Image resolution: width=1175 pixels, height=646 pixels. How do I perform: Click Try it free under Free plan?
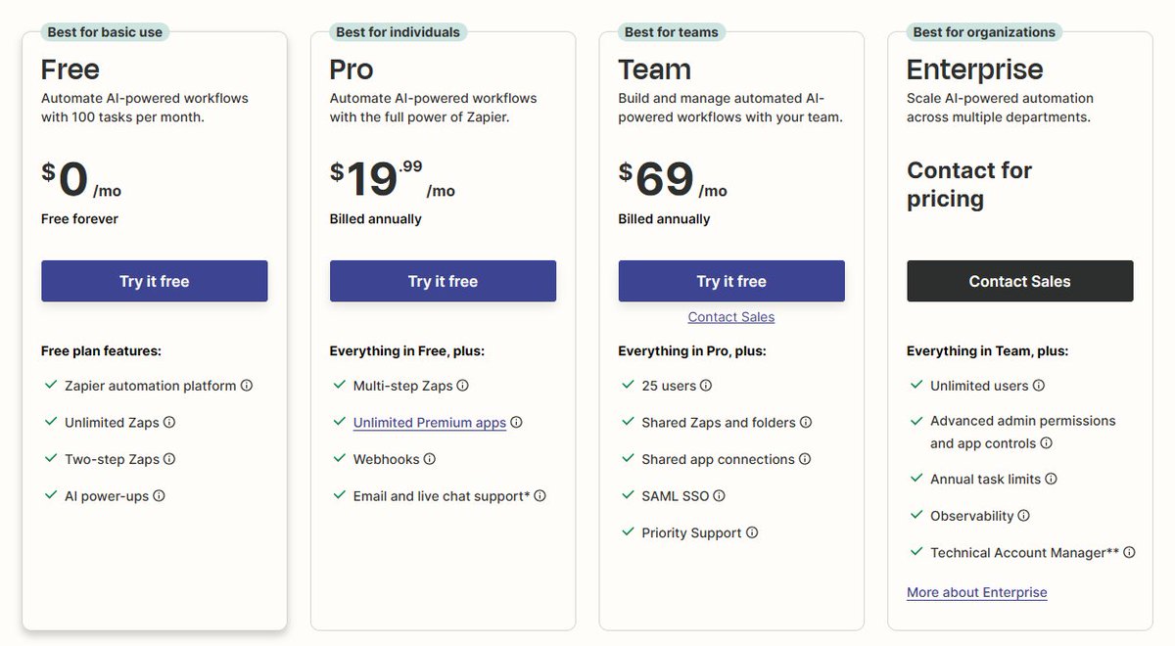pos(154,281)
